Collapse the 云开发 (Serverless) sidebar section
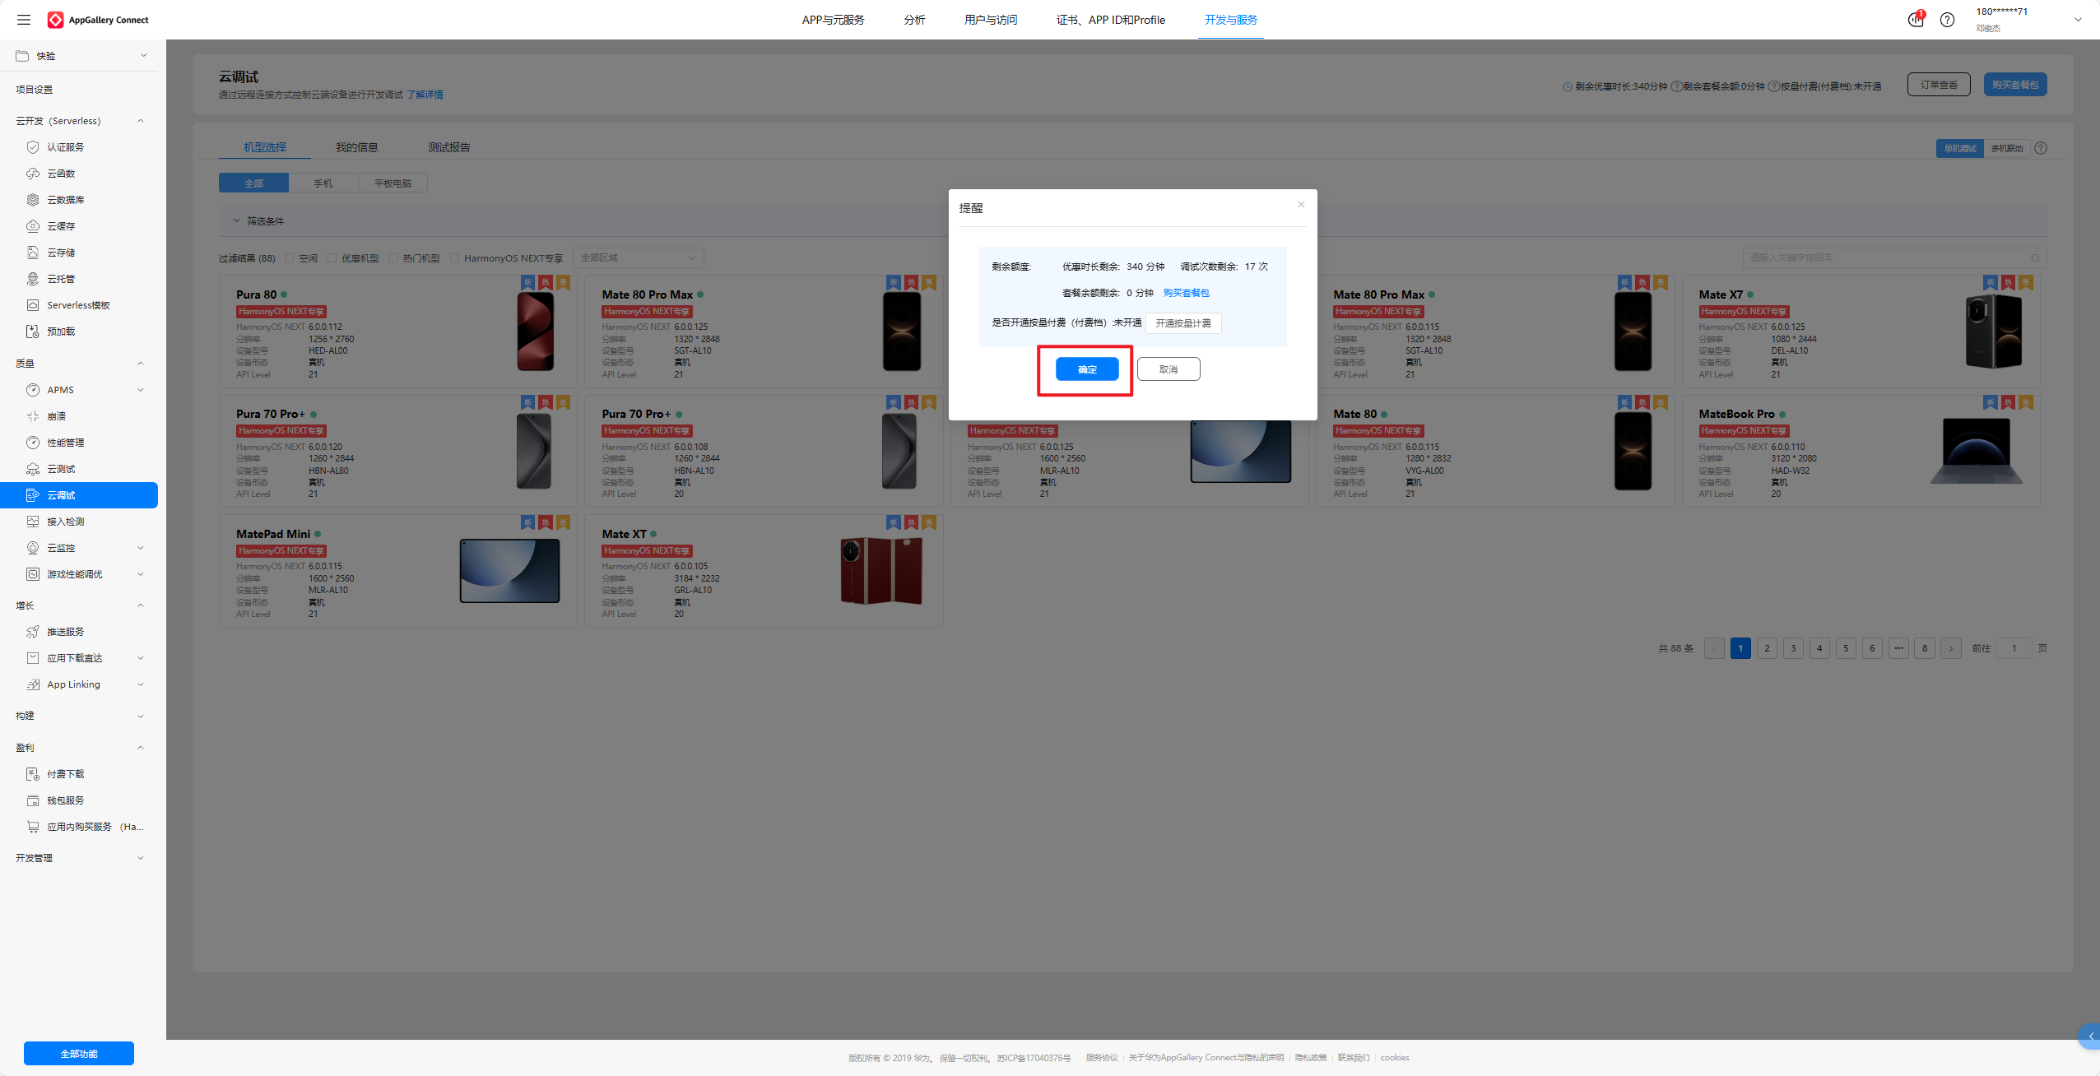2100x1076 pixels. pyautogui.click(x=141, y=121)
